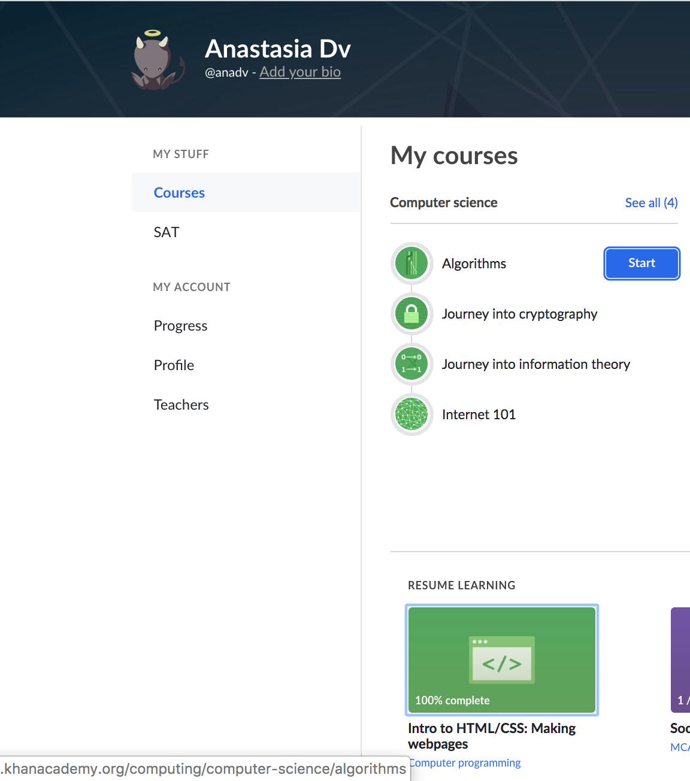Click the Add your bio link

point(300,72)
